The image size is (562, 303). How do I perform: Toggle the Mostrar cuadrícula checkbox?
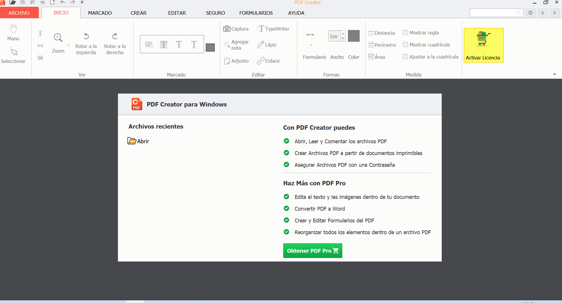coord(405,45)
